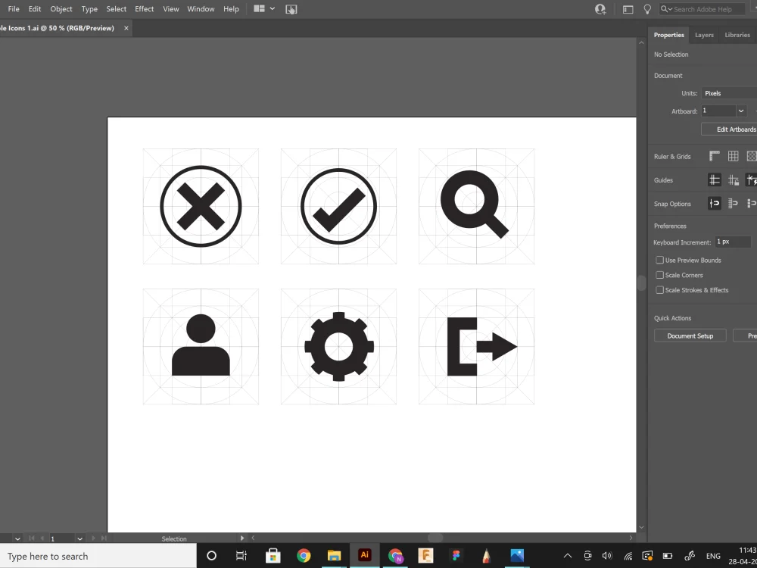
Task: Select the logout arrow icon artwork
Action: [481, 346]
